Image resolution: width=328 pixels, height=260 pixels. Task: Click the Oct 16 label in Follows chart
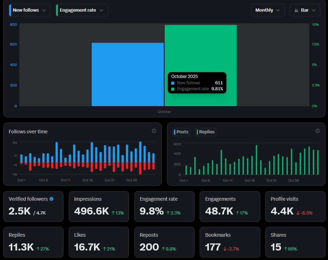coord(87,180)
